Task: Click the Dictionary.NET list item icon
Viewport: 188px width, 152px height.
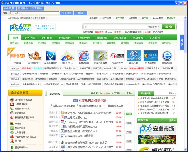Action: point(63,122)
